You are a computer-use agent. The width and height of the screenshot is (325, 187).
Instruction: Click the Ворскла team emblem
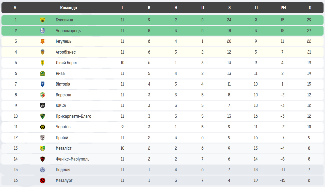coord(43,95)
